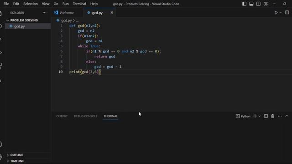Select the gcd.py editor tab

click(97, 13)
